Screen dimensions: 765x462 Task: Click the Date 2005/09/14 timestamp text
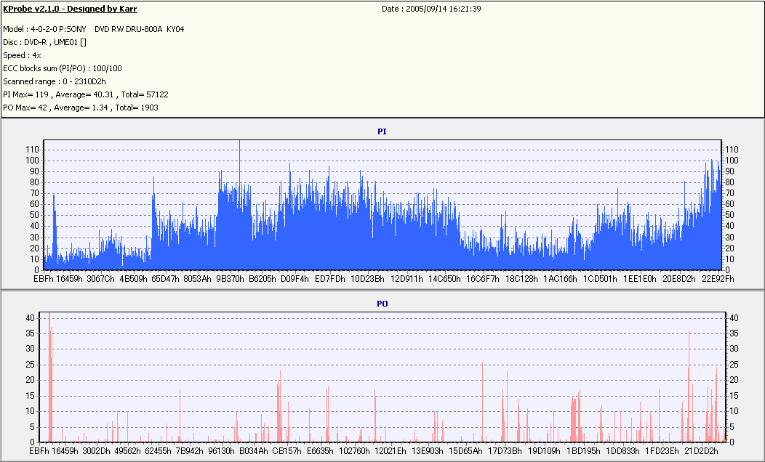tap(431, 9)
